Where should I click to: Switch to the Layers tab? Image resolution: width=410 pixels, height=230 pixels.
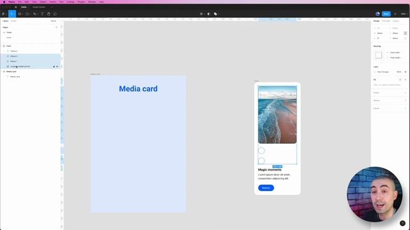(x=6, y=21)
